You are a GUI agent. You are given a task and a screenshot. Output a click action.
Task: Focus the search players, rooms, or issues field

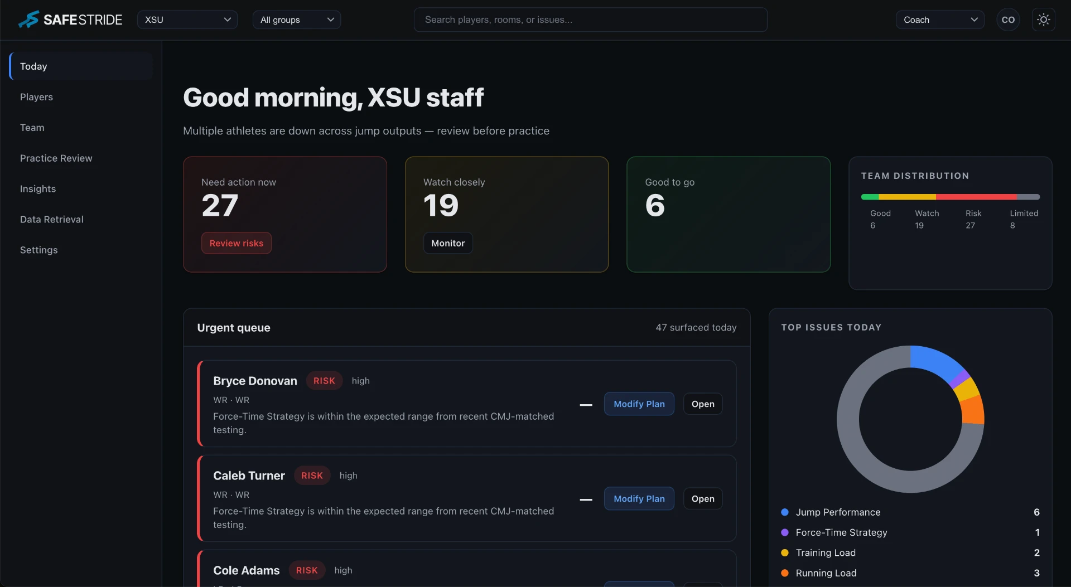pos(590,20)
